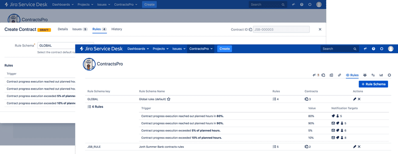The height and width of the screenshot is (154, 398).
Task: Click Create button in front window navbar
Action: 225,49
